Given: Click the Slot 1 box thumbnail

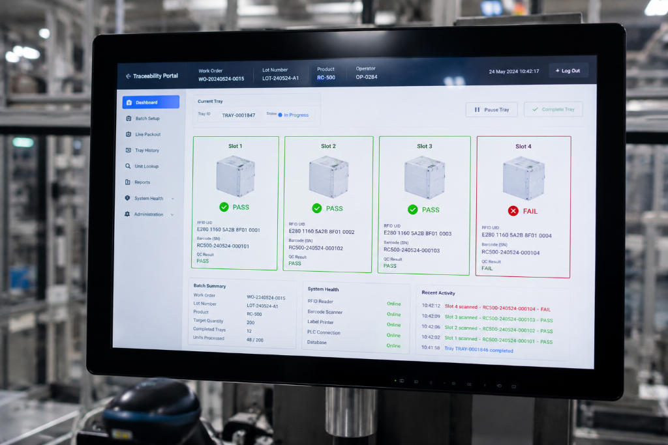Looking at the screenshot, I should 235,176.
